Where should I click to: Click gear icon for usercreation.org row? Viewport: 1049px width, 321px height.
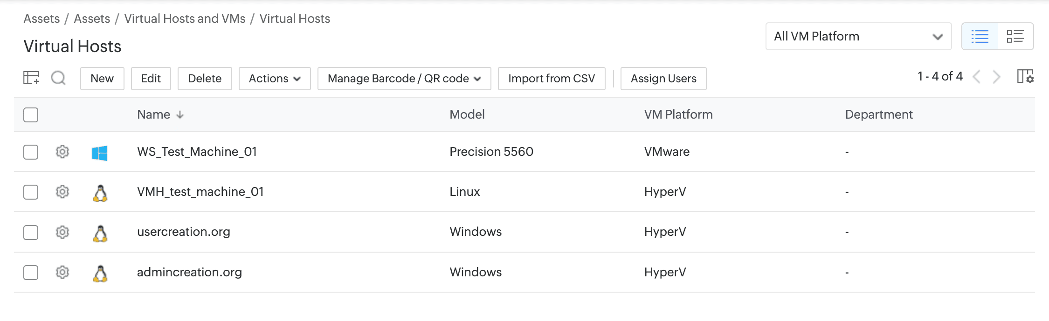(x=62, y=232)
